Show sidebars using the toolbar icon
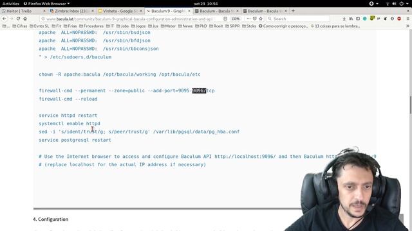The image size is (412, 231). tap(358, 19)
